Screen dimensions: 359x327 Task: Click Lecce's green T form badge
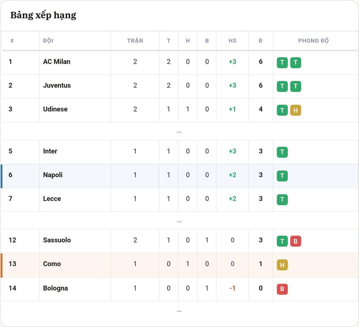[x=282, y=199]
